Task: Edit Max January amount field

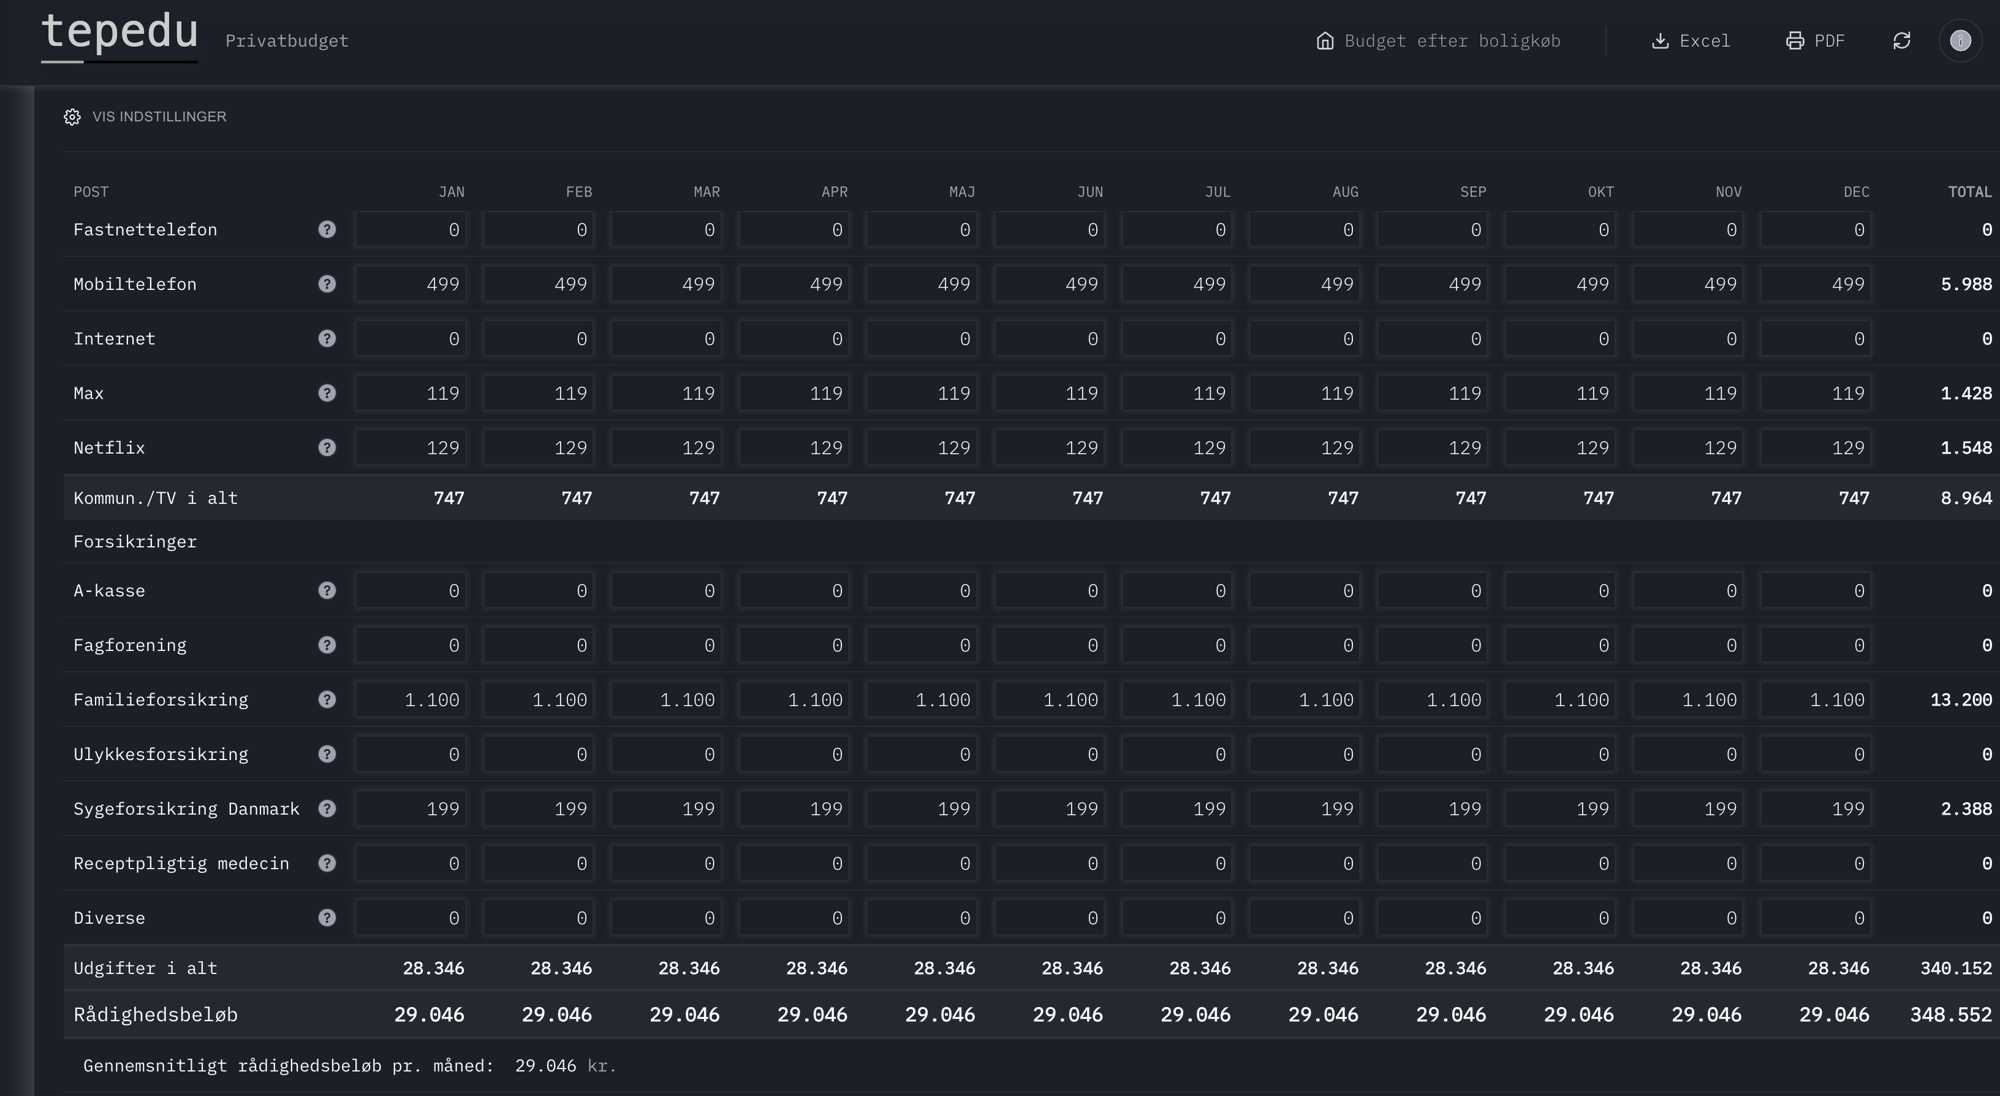Action: pos(411,392)
